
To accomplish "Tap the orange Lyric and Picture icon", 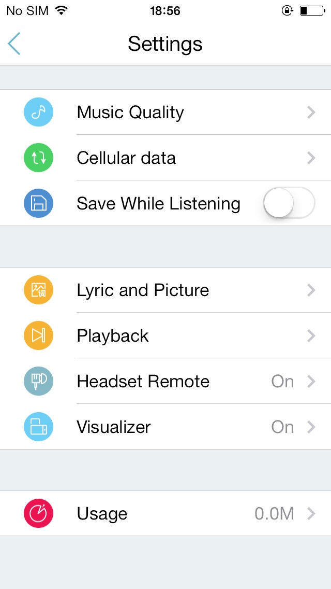I will [38, 290].
